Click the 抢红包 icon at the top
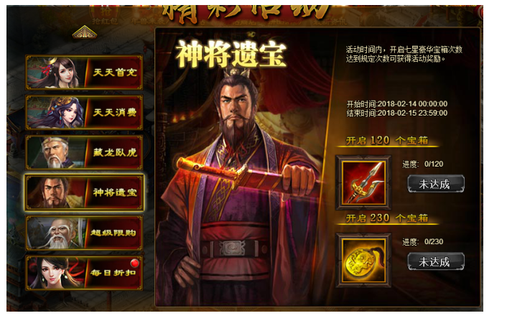Screen dimensions: 507x326 tap(105, 15)
